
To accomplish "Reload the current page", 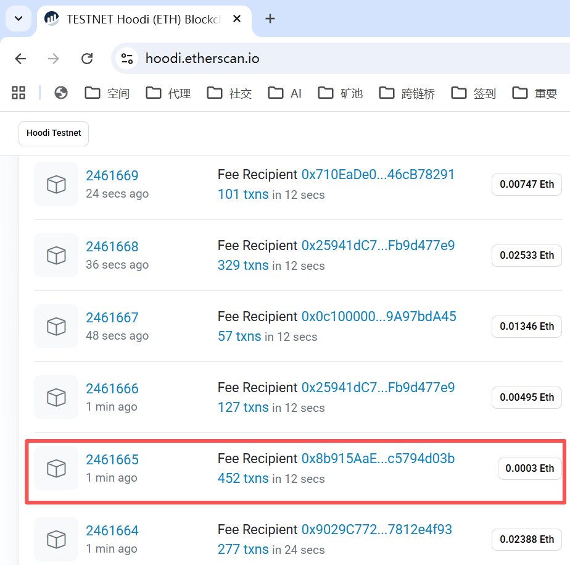I will pyautogui.click(x=87, y=59).
